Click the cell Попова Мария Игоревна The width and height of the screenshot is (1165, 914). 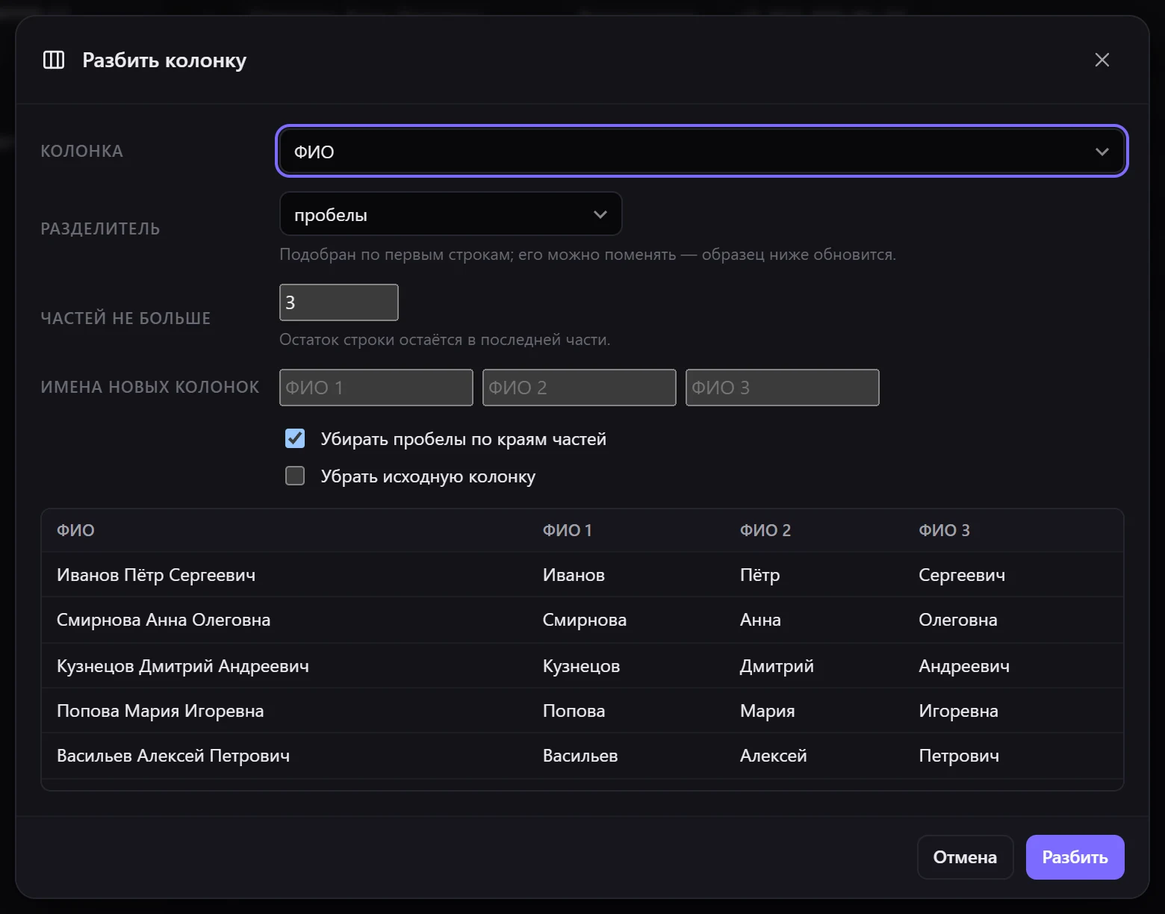(x=160, y=711)
